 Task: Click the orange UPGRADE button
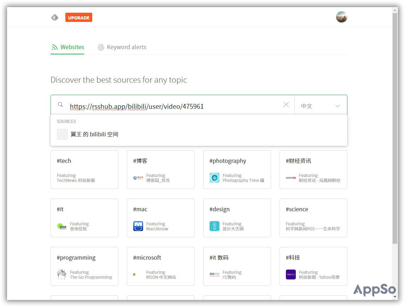(x=79, y=18)
